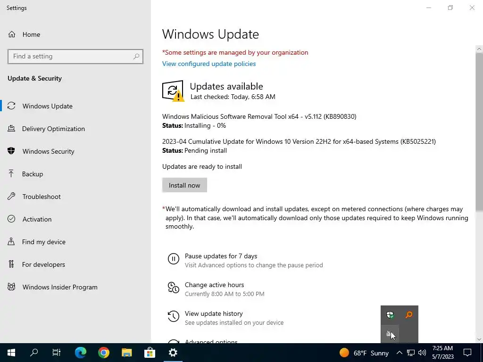Click KB890830 Malicious Software Removal Tool text
Screen dimensions: 483x362
[259, 117]
